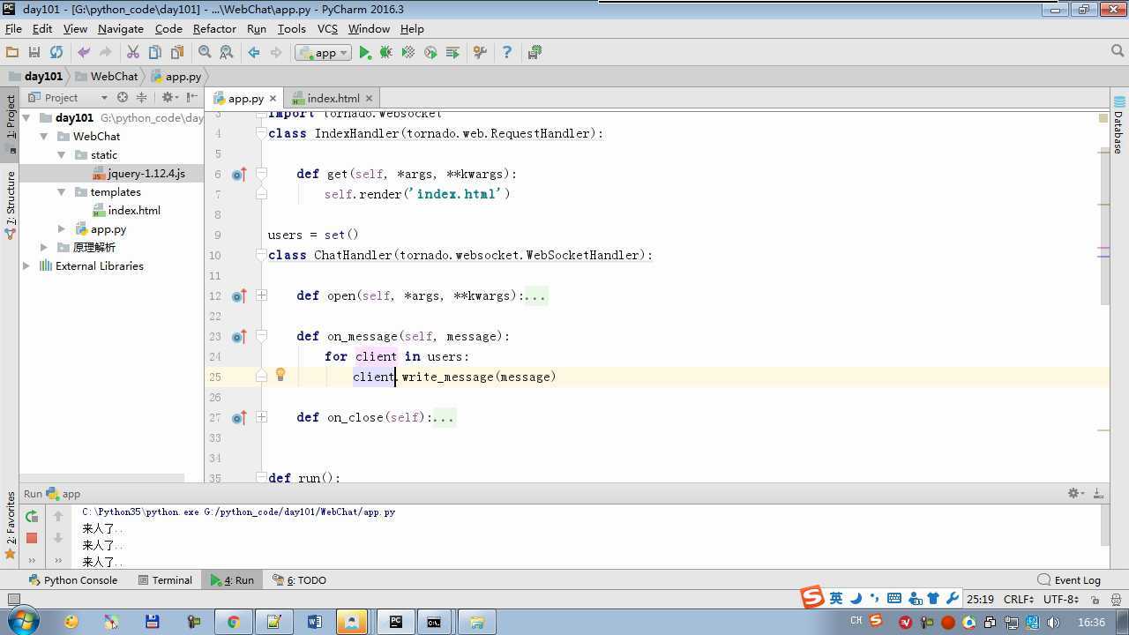Open the Project view selector dropdown
Screen dimensions: 1129x635
tap(67, 97)
